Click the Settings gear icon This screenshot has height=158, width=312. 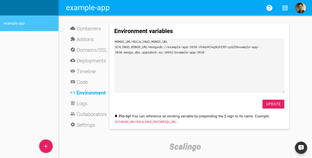(73, 125)
